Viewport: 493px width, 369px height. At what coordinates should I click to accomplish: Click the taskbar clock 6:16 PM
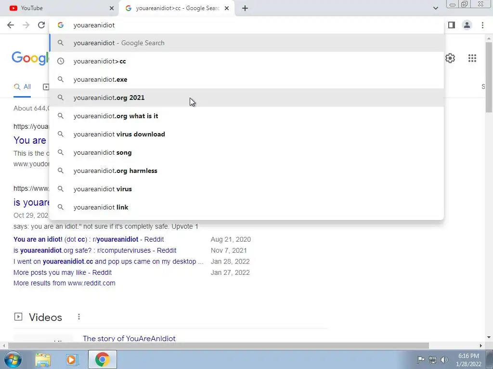[x=468, y=356]
